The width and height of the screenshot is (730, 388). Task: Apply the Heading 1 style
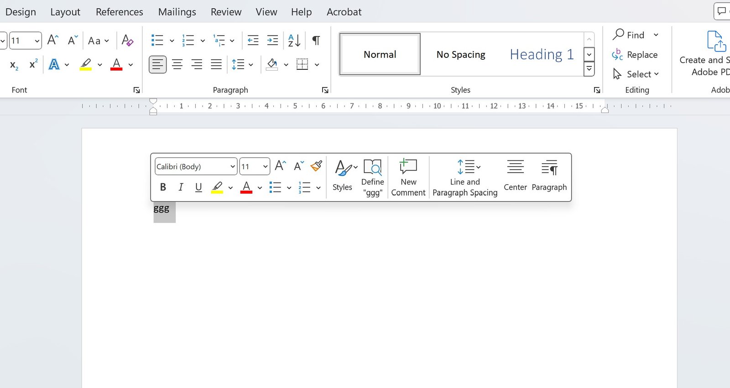(542, 54)
